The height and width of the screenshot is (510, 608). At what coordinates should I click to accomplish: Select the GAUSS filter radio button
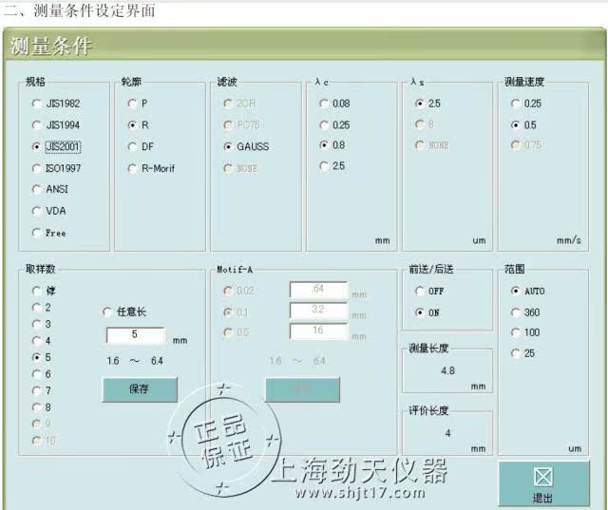click(229, 146)
